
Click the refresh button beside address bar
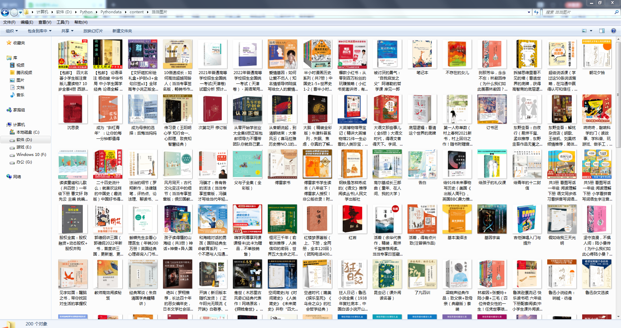point(536,12)
